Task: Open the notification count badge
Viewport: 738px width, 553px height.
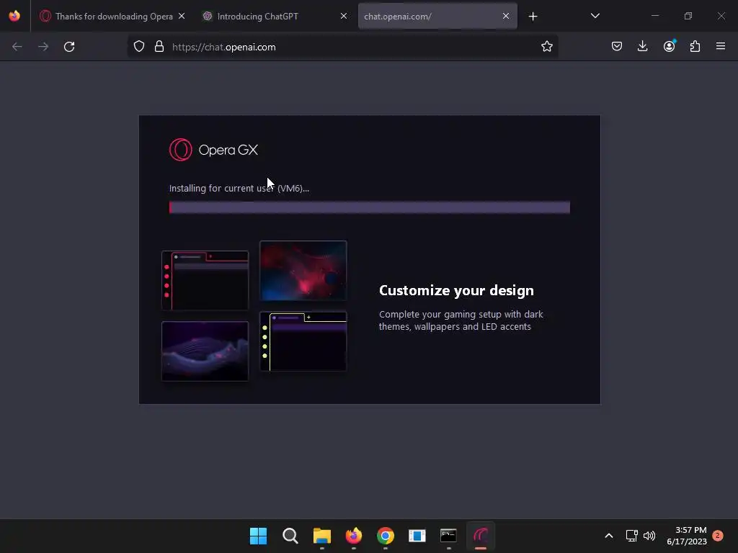Action: tap(718, 536)
